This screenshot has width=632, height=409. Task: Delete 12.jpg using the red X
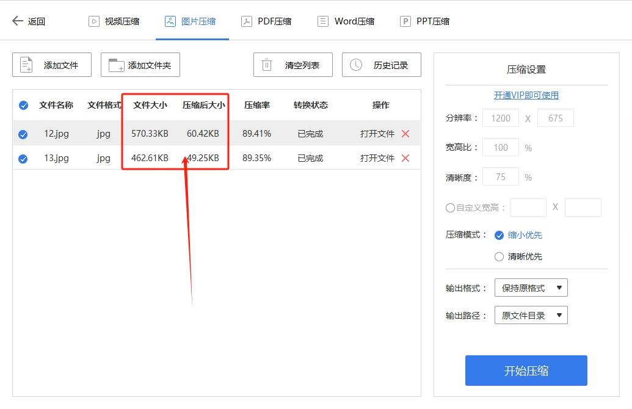[x=405, y=133]
